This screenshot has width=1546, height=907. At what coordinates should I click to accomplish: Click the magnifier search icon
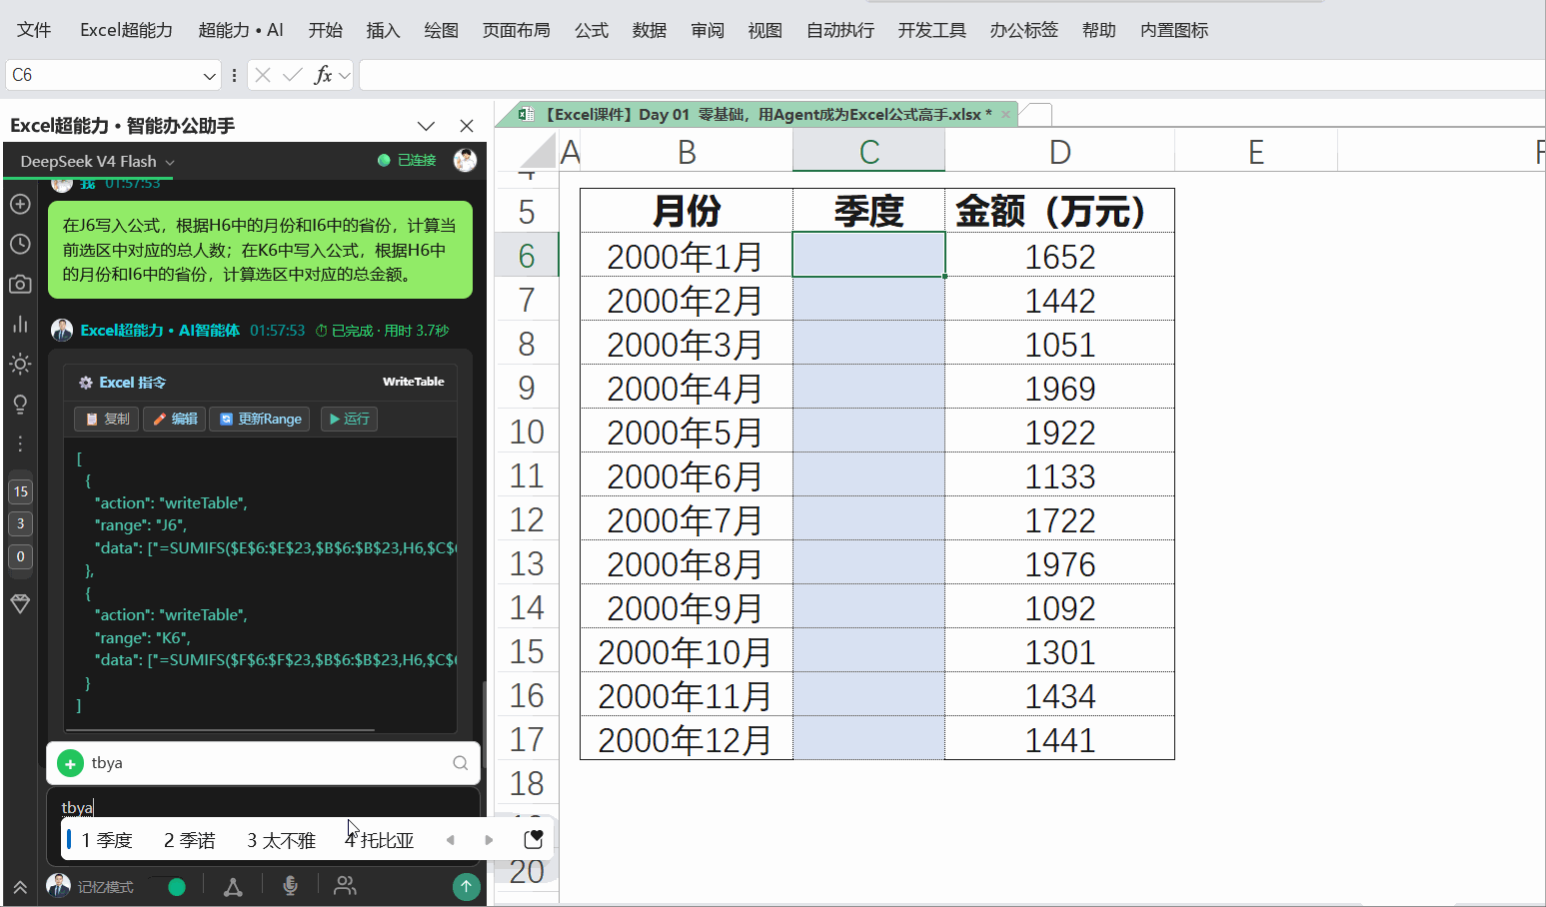coord(460,763)
